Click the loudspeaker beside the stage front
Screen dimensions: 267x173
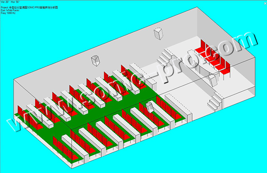click(213, 80)
